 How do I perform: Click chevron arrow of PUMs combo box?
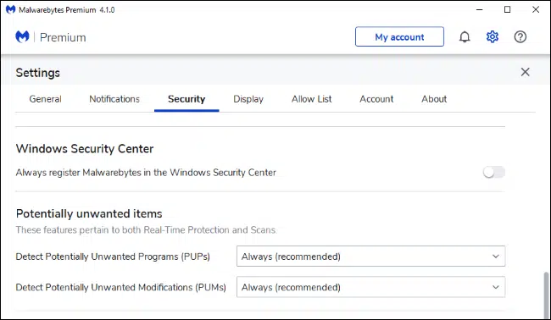coord(496,287)
